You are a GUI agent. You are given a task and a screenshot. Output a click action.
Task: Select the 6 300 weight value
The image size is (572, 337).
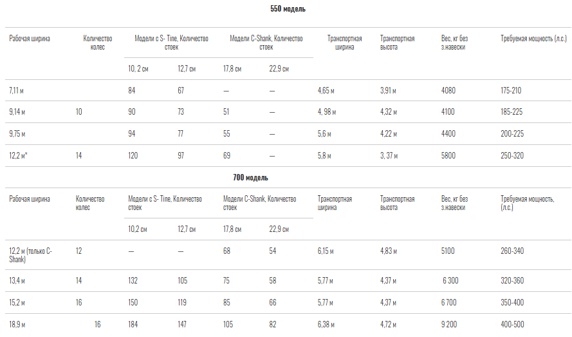point(450,281)
